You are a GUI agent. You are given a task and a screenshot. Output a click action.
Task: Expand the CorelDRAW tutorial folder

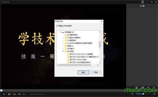tap(63, 43)
